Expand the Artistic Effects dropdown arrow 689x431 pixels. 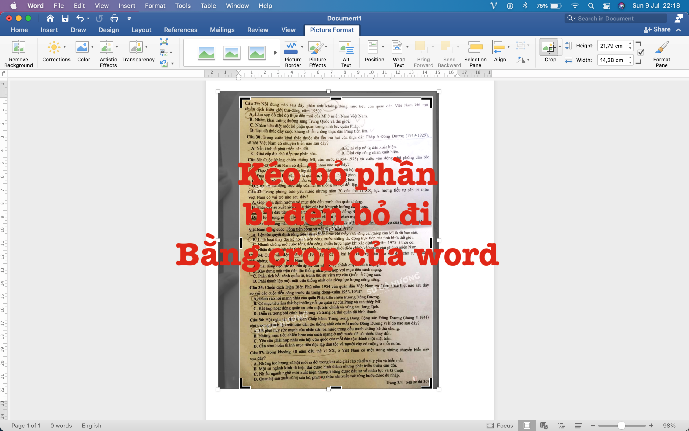[117, 47]
